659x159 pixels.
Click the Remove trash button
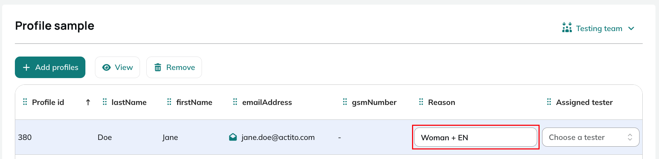coord(174,67)
